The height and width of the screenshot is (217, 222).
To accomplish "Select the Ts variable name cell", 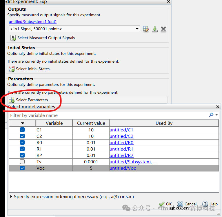I will 54,162.
